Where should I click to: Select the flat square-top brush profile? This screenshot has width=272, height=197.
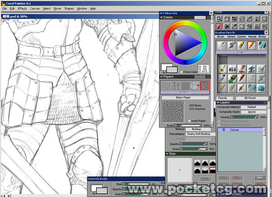pyautogui.click(x=213, y=171)
